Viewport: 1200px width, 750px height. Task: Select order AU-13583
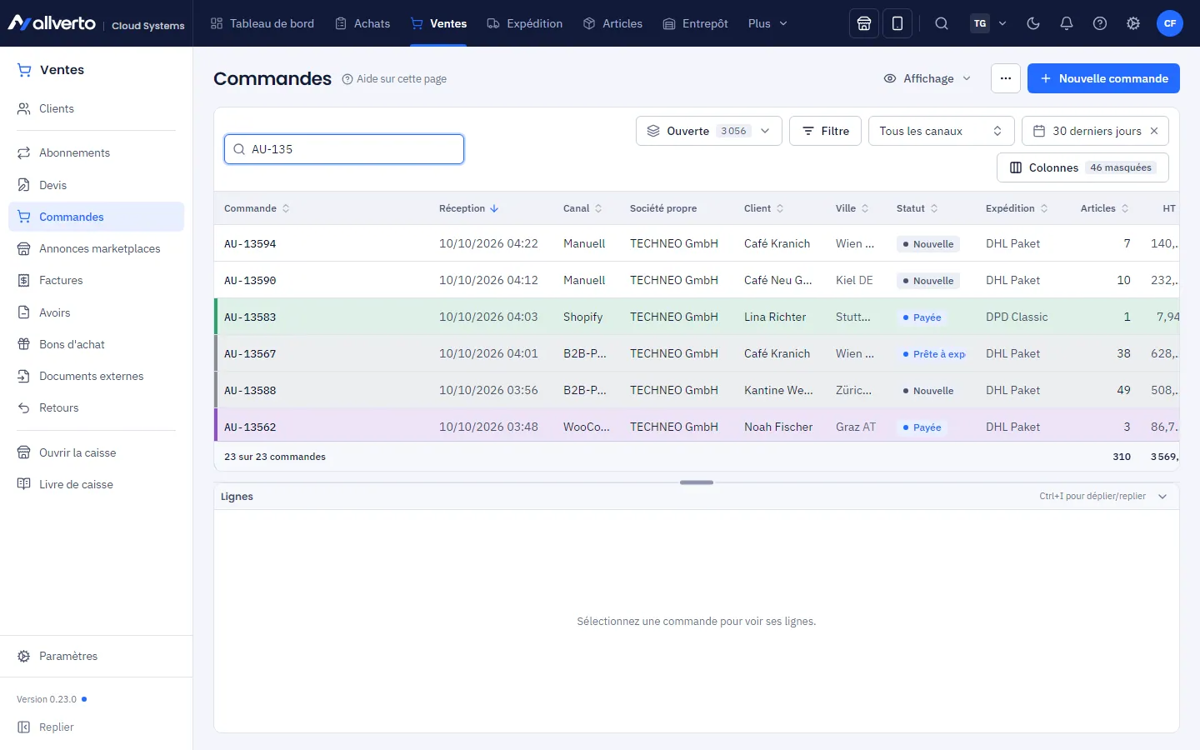point(697,317)
